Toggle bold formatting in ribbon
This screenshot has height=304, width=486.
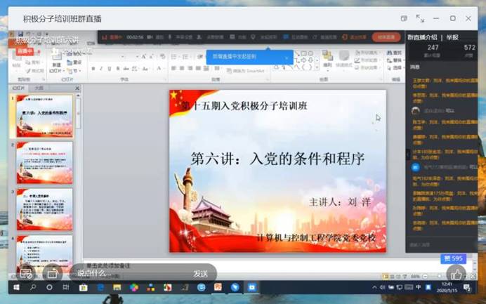coord(93,69)
